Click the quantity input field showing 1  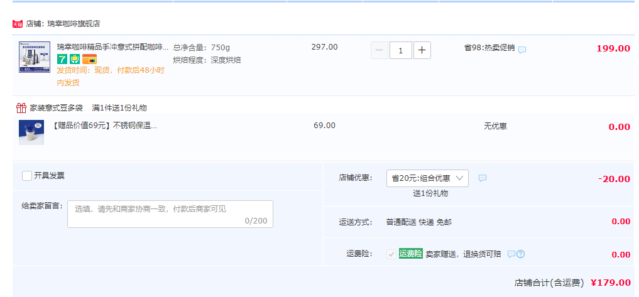tap(401, 50)
